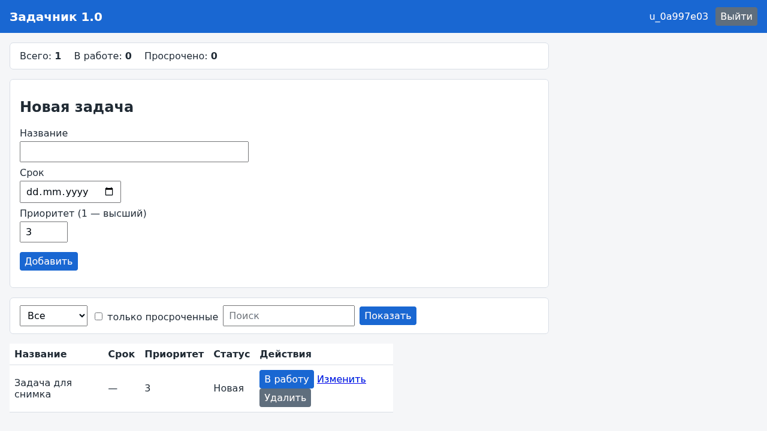The width and height of the screenshot is (767, 431).
Task: Click into the Поиск search box
Action: (x=289, y=315)
